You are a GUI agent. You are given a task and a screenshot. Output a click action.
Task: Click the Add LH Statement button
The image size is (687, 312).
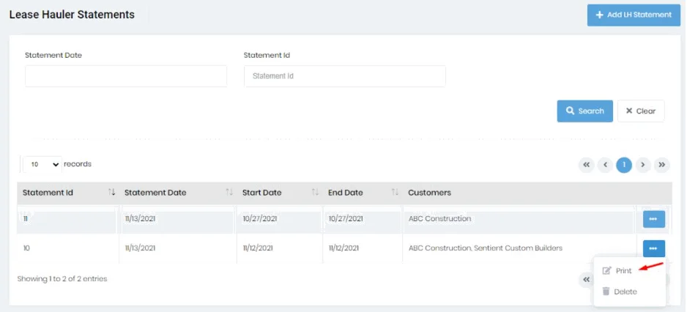[634, 15]
